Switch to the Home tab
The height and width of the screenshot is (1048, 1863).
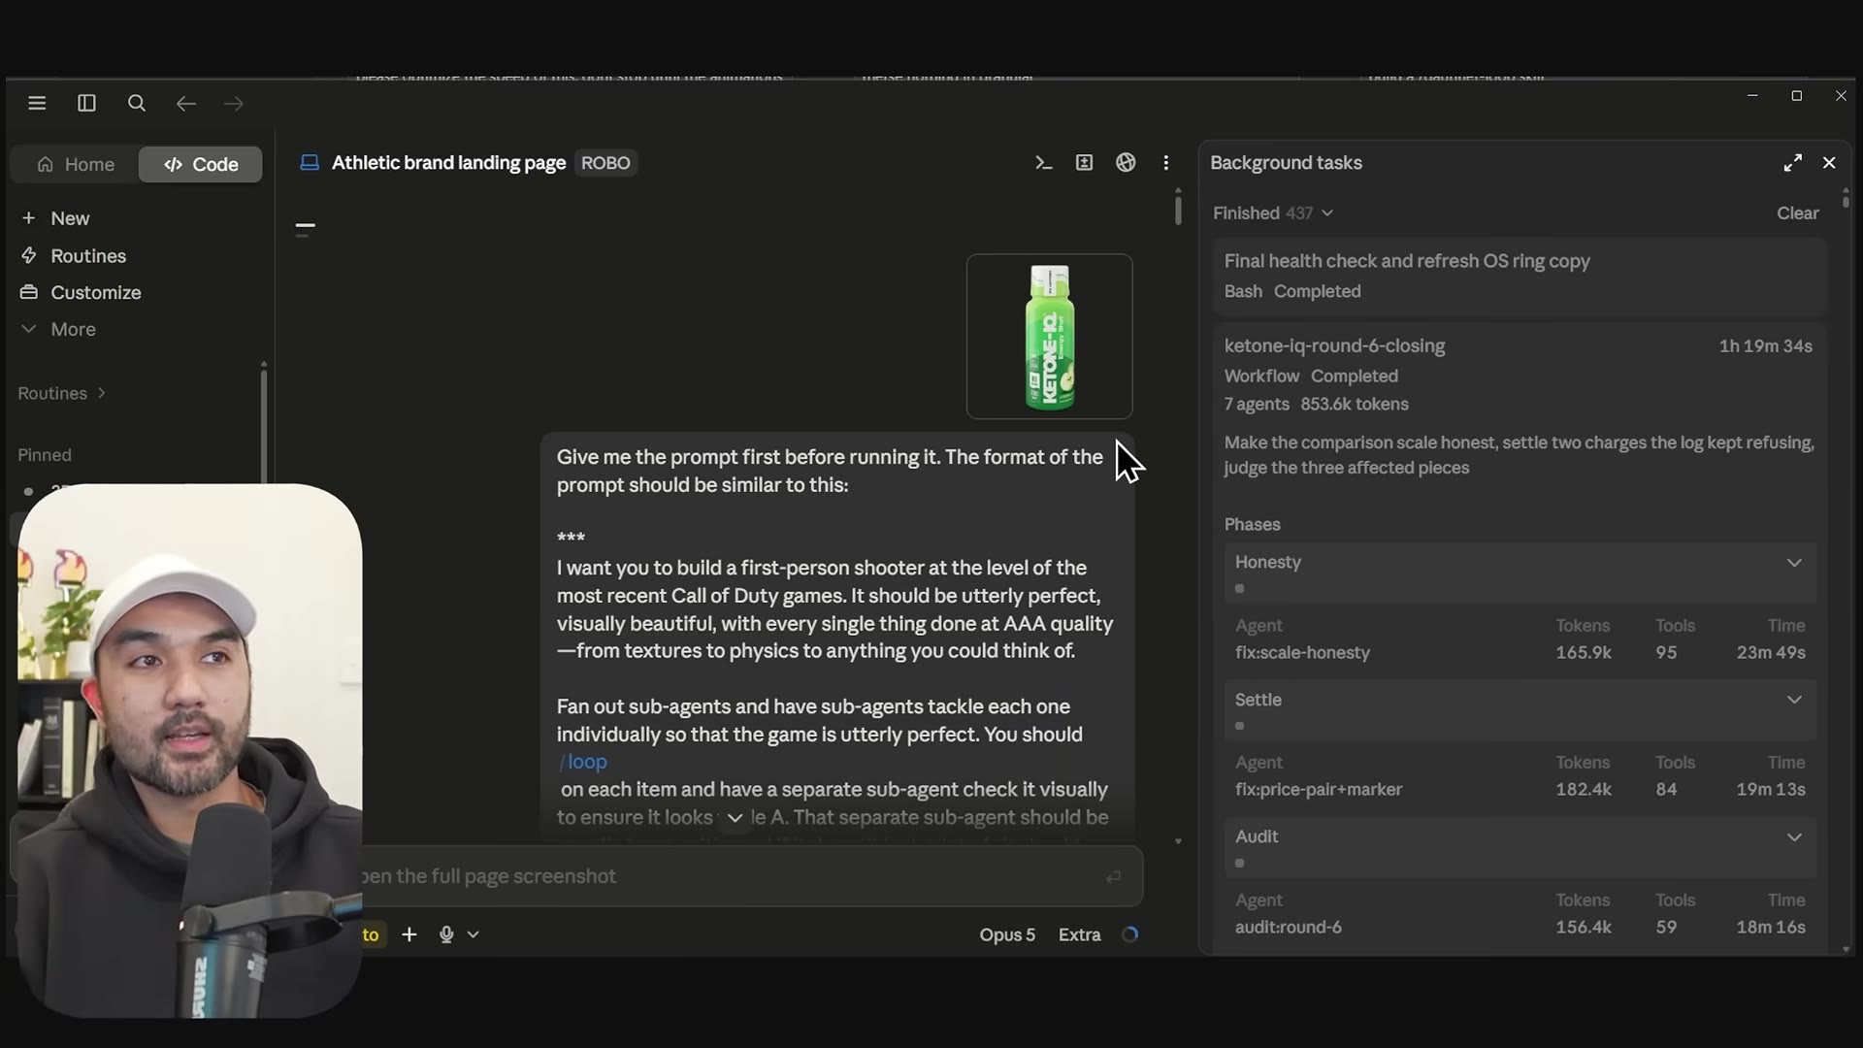click(x=76, y=164)
